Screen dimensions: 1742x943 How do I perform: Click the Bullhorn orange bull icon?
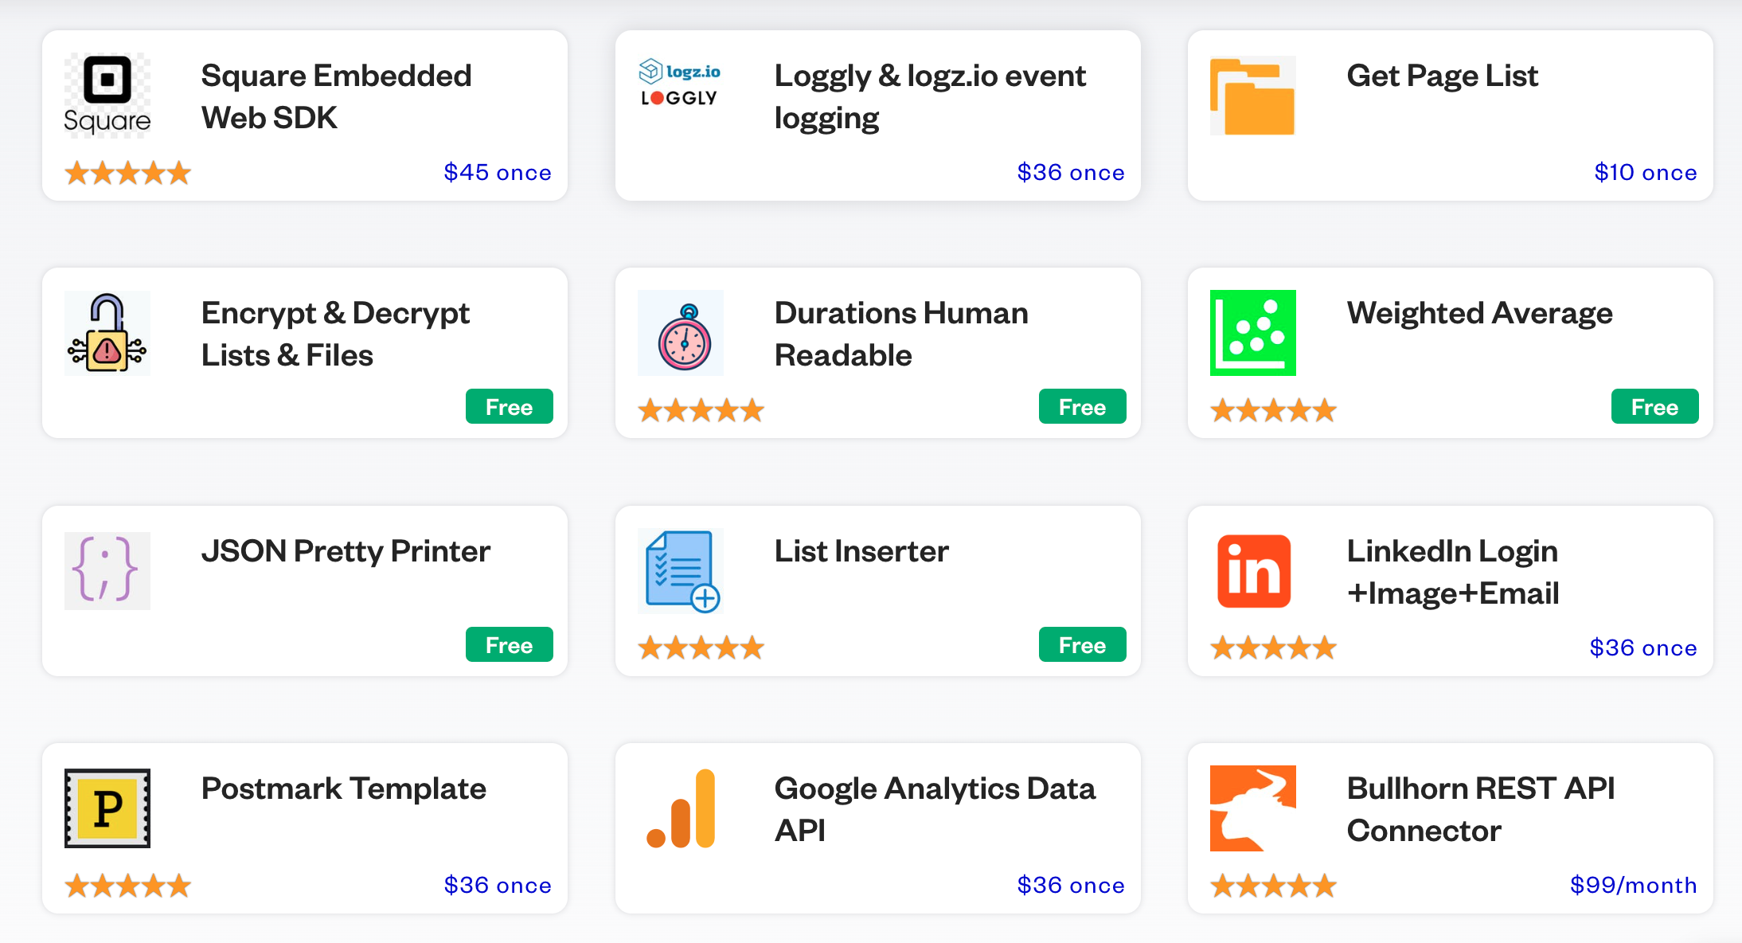pos(1252,808)
